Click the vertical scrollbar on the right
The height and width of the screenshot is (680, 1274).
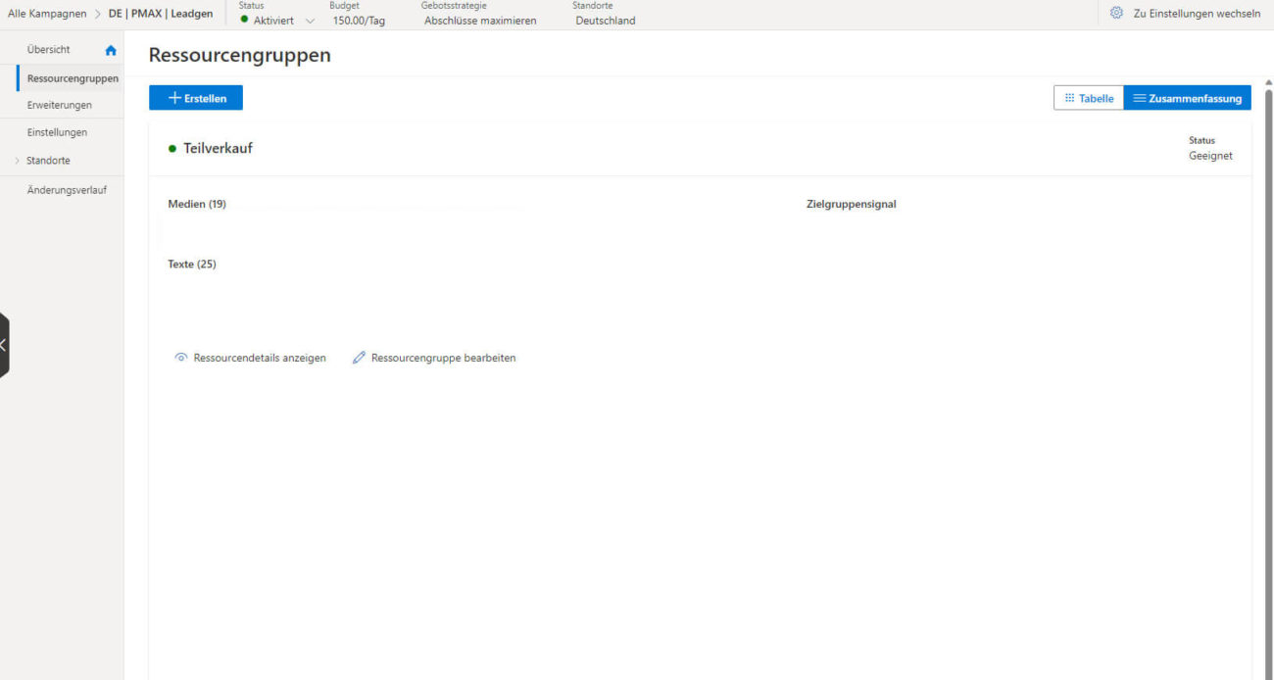[1269, 294]
